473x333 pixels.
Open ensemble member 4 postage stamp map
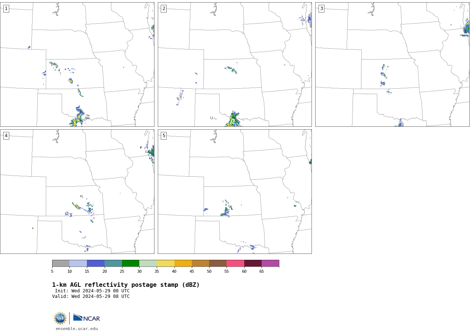pyautogui.click(x=77, y=191)
